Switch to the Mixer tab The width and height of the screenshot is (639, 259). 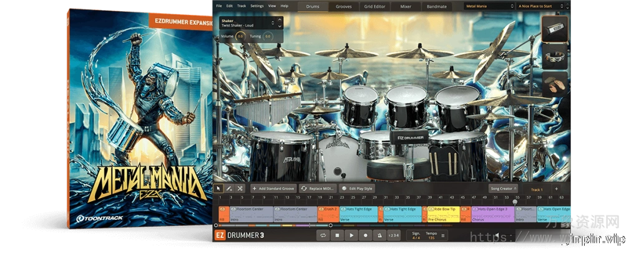coord(406,6)
